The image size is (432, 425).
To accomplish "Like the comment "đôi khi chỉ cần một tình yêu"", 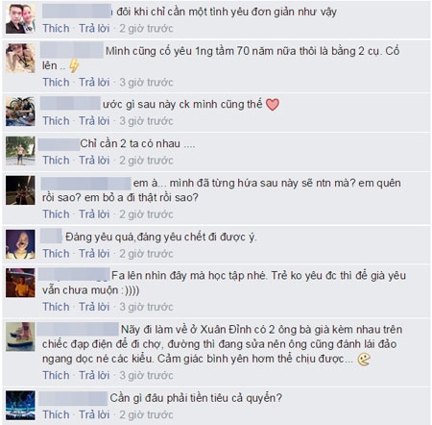I will coord(56,28).
